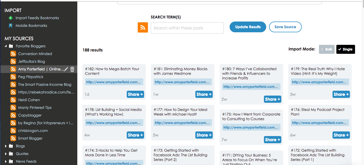This screenshot has height=165, width=364.
Task: Share post #177 Design Your Ideal Week
Action: [x=204, y=135]
